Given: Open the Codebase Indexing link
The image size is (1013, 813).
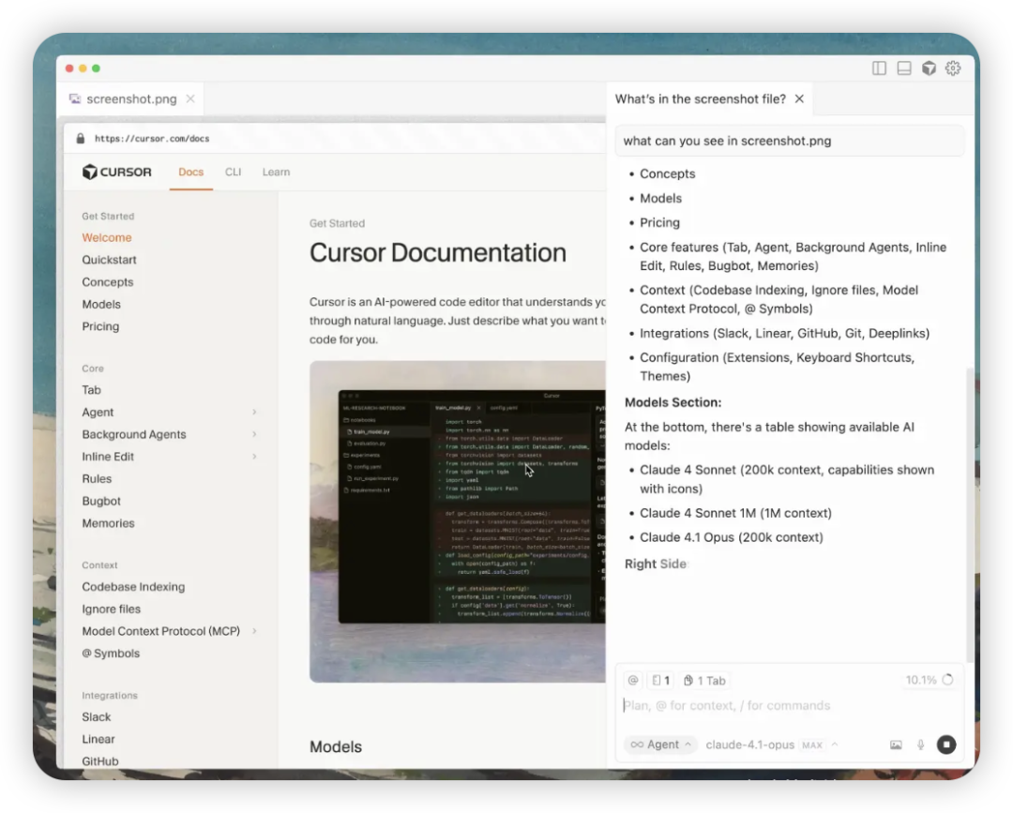Looking at the screenshot, I should click(133, 587).
